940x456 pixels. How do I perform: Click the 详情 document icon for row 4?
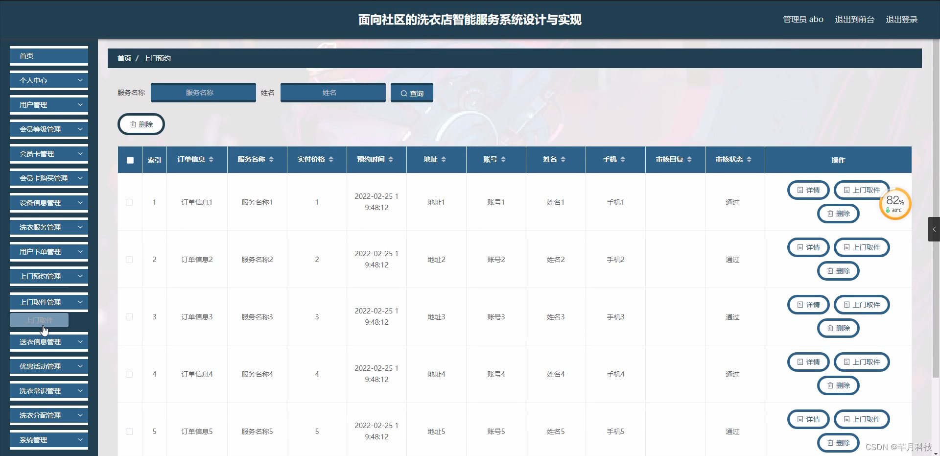coord(799,362)
